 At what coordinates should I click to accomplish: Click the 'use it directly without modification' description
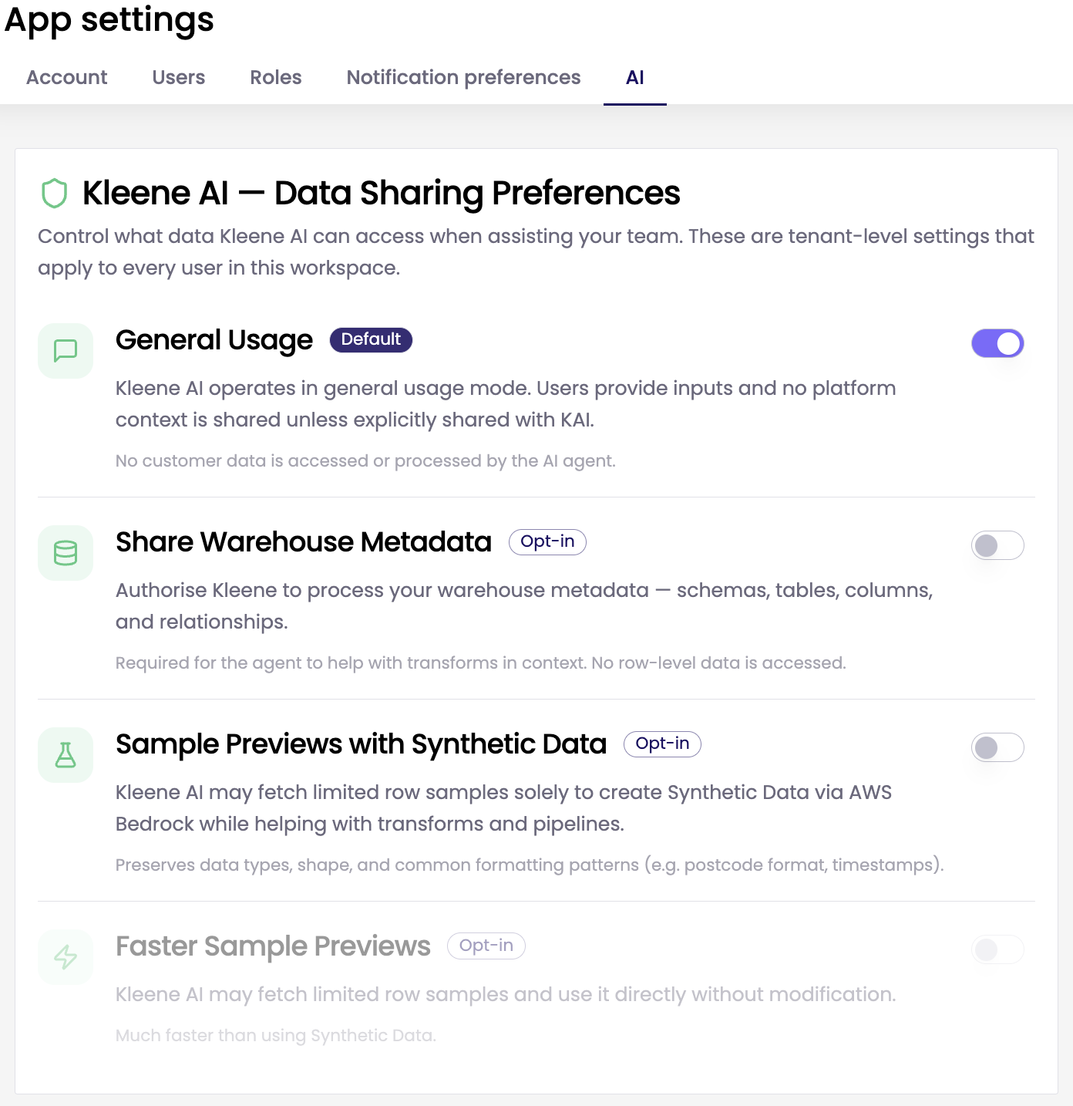click(x=506, y=995)
